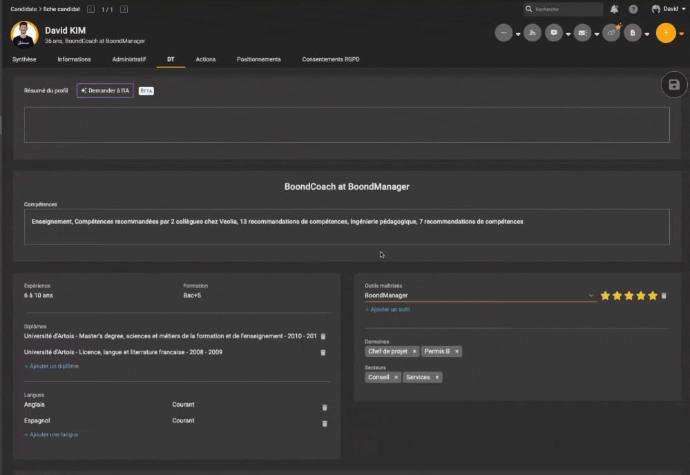690x475 pixels.
Task: Open the help question mark
Action: pos(633,9)
